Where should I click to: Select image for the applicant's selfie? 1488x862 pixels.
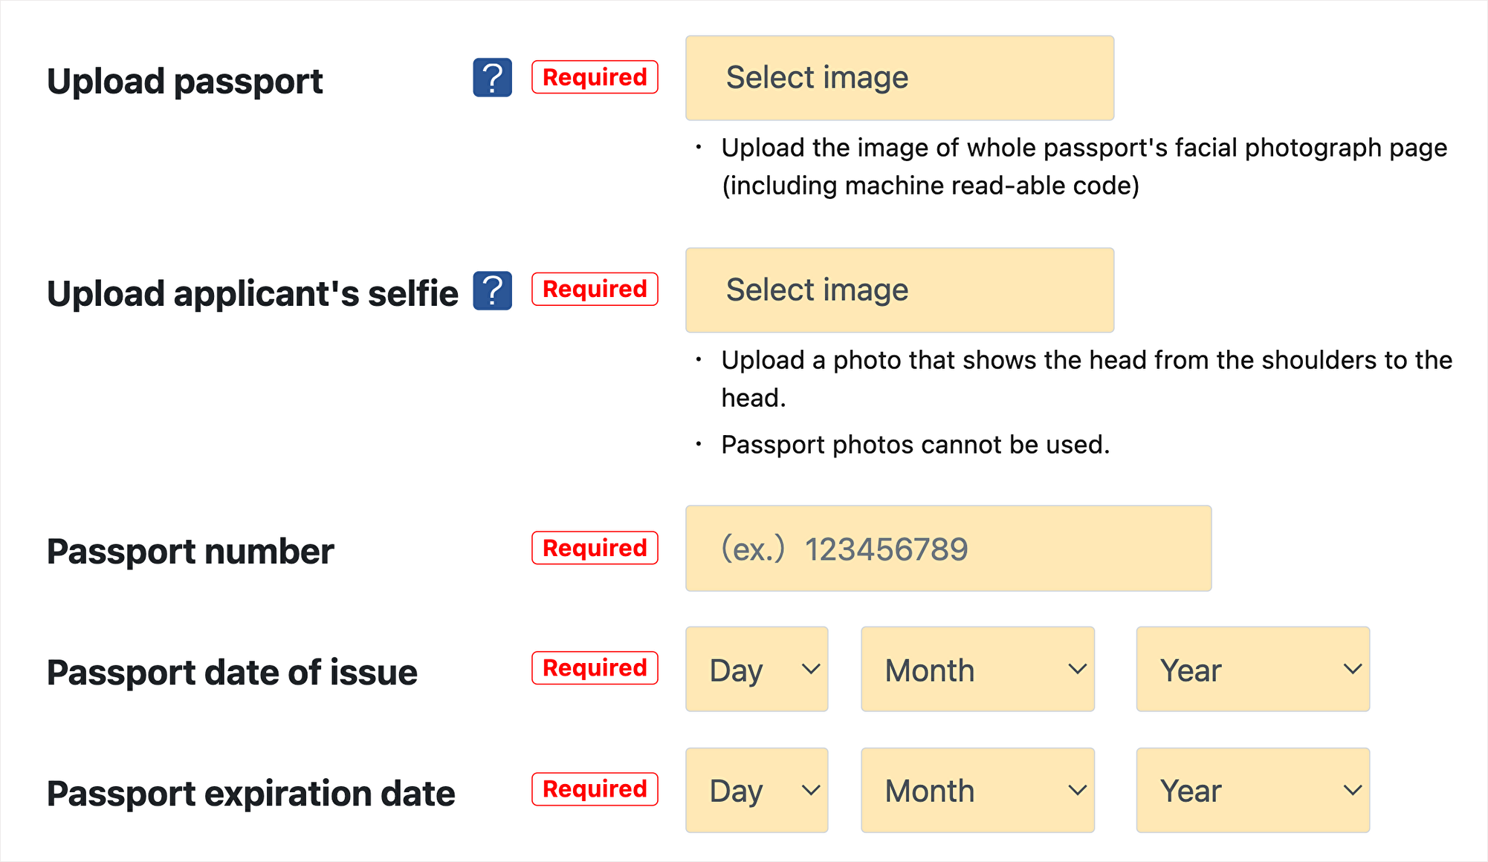pyautogui.click(x=899, y=290)
